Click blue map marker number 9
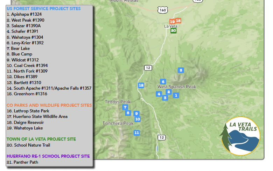Viewport: 273px width, 171px height. point(136,113)
